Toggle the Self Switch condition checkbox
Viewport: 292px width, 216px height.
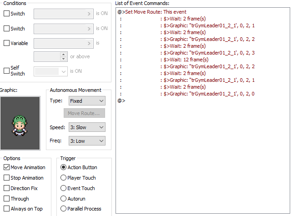pos(6,71)
